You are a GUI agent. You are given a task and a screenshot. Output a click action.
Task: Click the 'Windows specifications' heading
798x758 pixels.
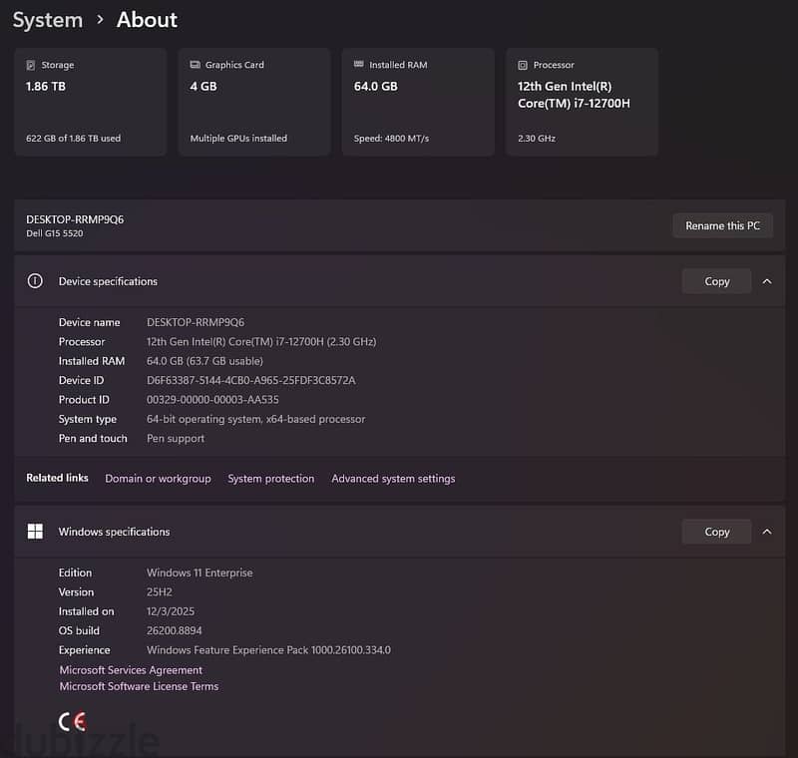click(x=114, y=532)
